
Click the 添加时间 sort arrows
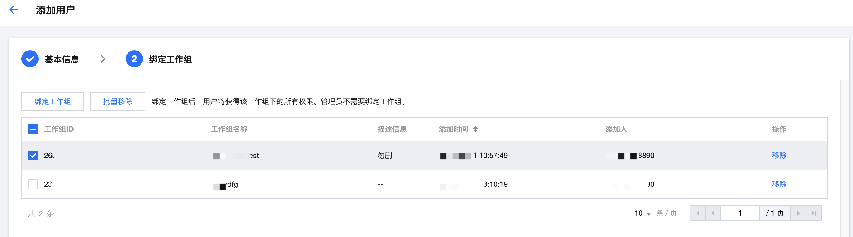tap(476, 129)
